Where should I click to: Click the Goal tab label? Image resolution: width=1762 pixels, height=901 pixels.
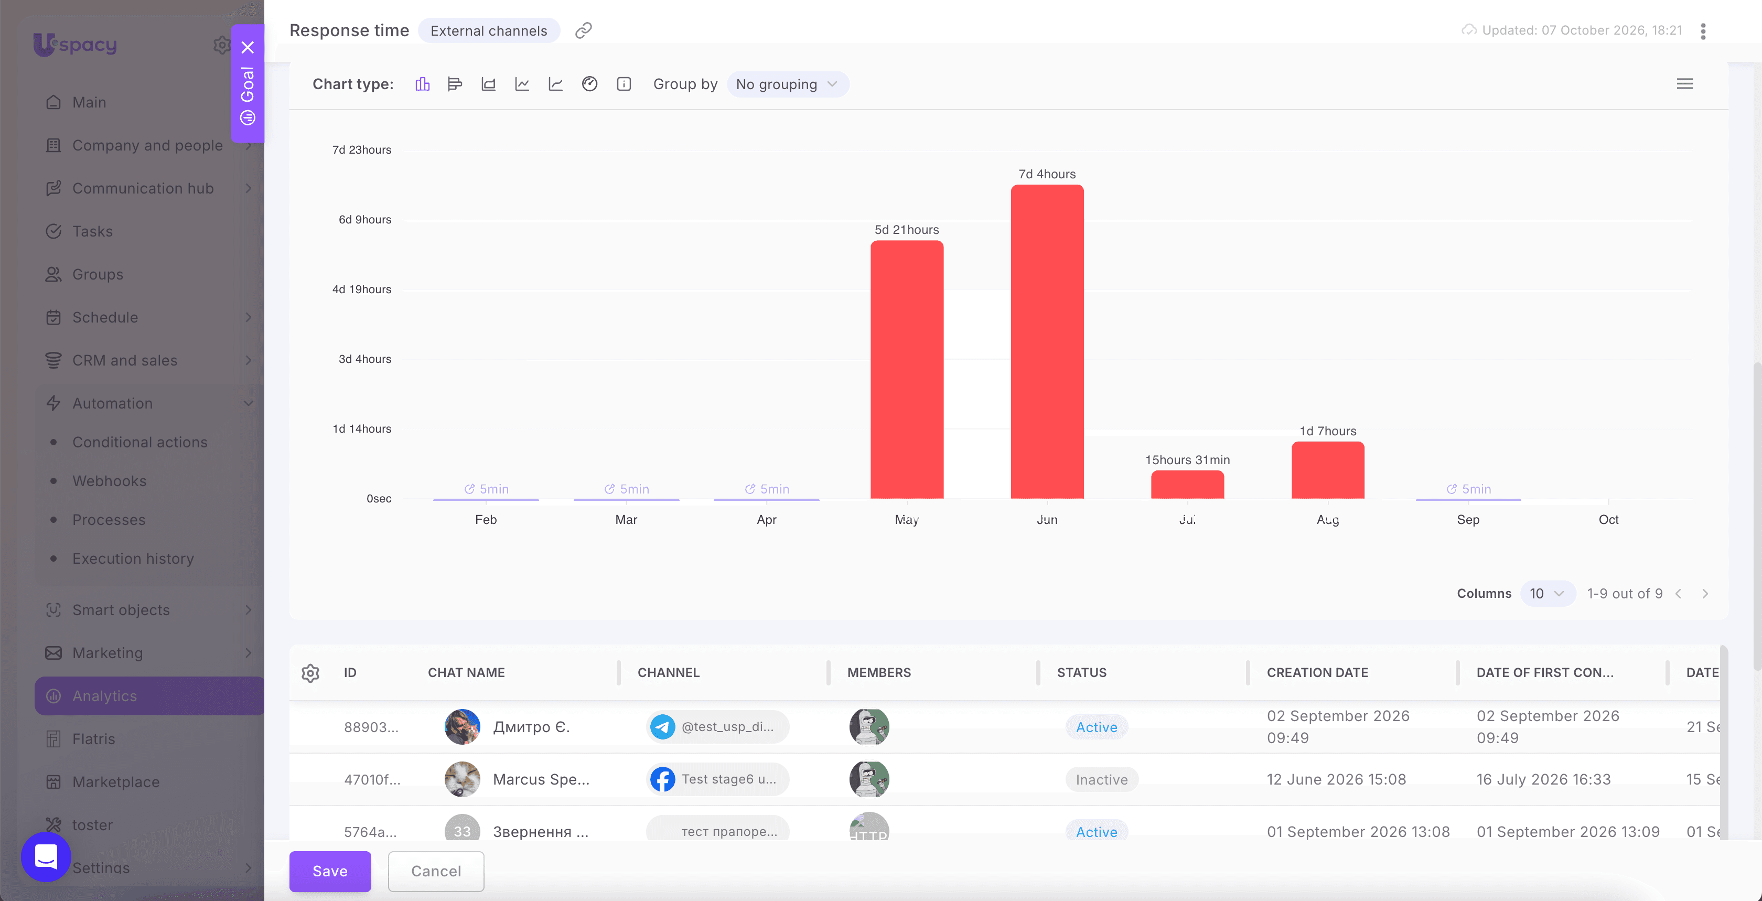248,85
